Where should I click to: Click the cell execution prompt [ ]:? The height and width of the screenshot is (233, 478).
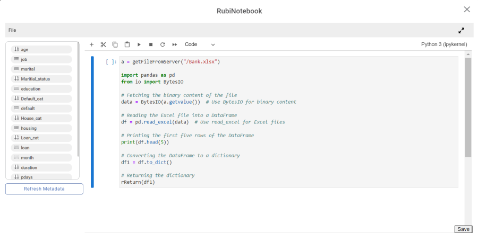[x=112, y=62]
